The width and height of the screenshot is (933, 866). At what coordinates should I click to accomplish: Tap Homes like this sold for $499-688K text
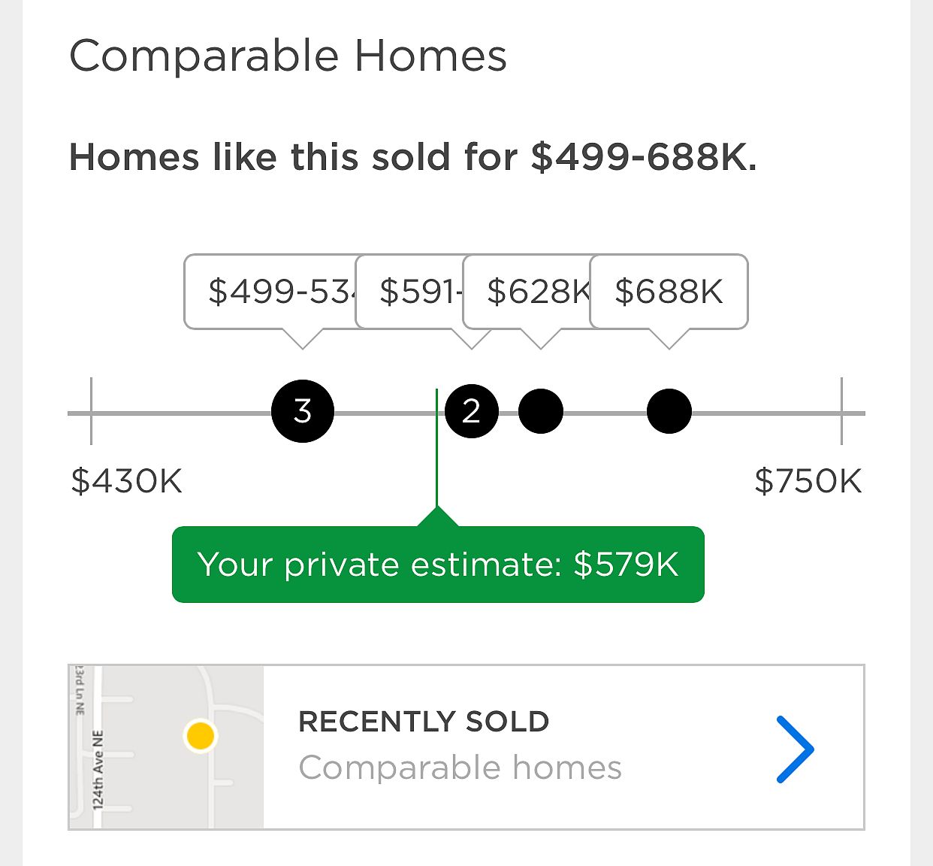pos(413,157)
